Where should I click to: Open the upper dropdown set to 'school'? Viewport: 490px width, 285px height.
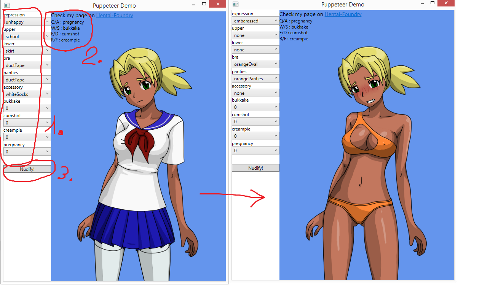tap(27, 37)
